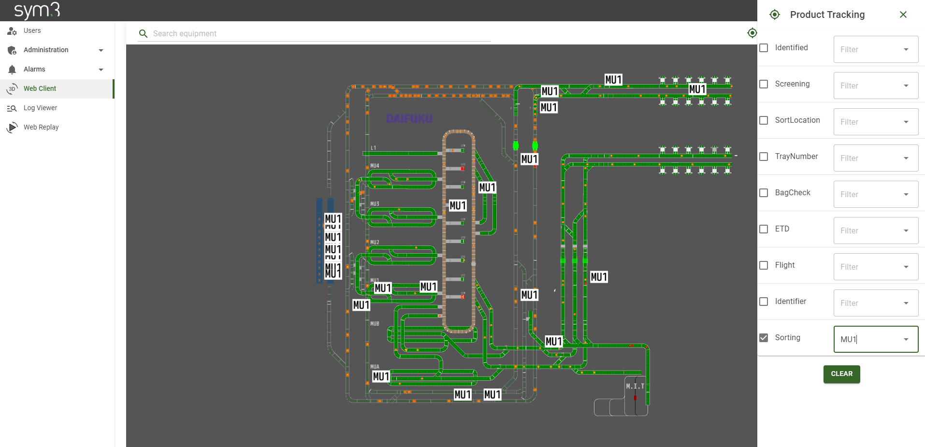
Task: Click the Alarms bell icon
Action: click(12, 70)
